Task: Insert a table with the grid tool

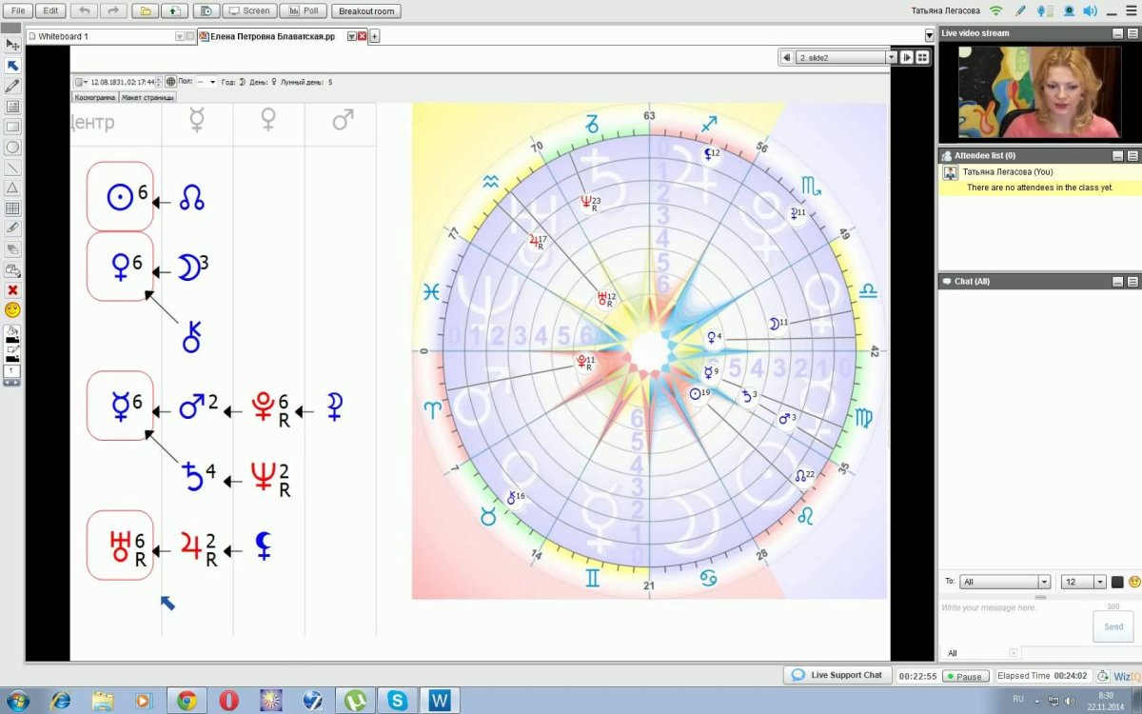Action: click(12, 208)
